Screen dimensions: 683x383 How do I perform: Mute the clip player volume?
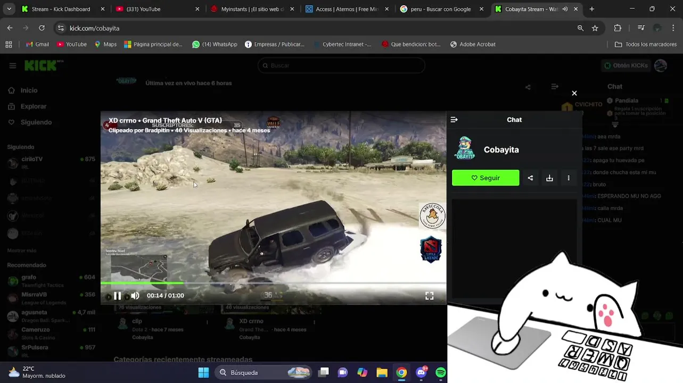click(135, 296)
